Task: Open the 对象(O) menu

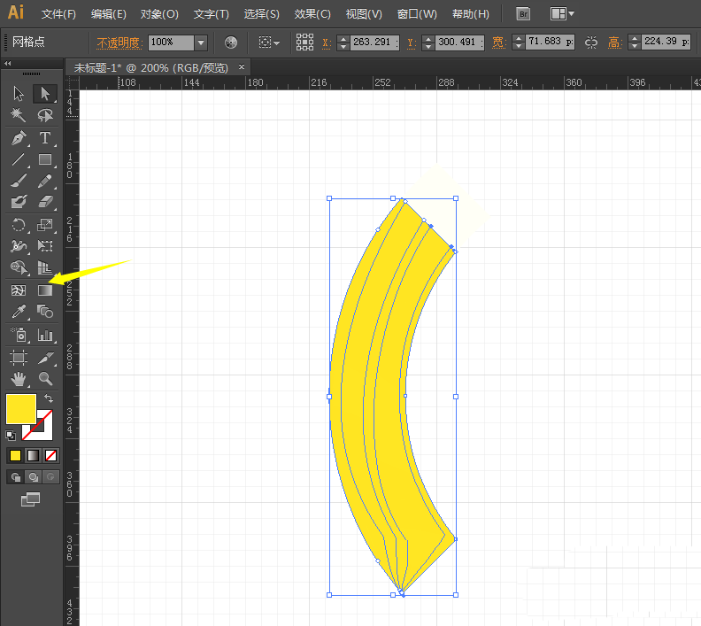Action: 159,14
